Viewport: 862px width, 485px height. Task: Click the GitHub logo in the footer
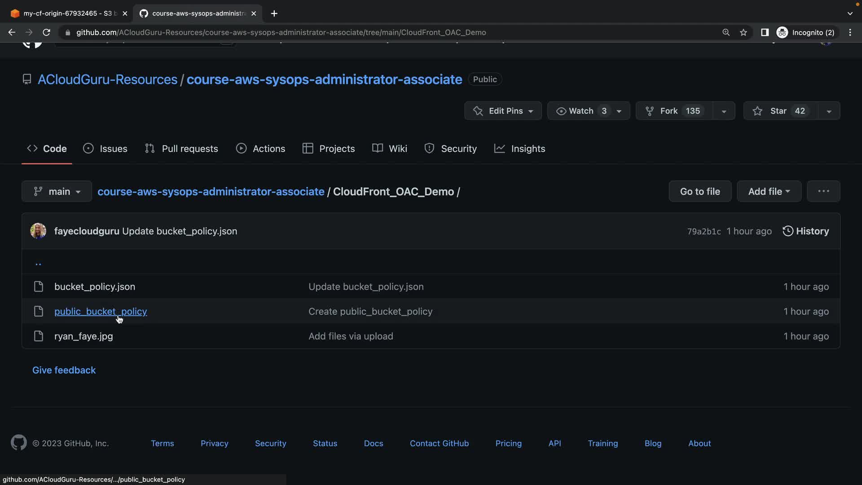(x=18, y=443)
